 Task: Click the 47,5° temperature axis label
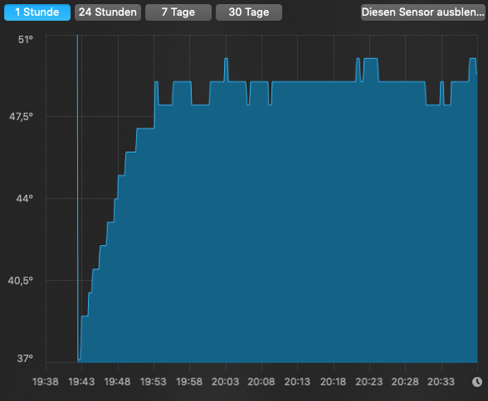click(x=21, y=117)
